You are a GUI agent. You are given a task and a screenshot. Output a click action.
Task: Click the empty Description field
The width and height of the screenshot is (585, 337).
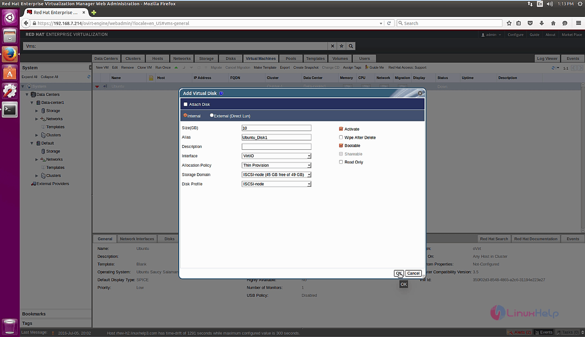tap(277, 147)
